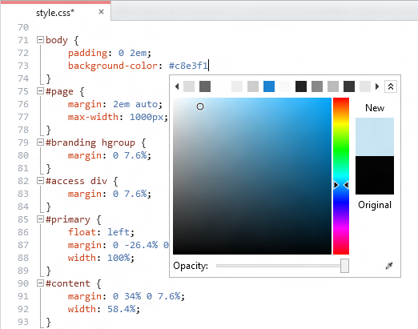The image size is (418, 329).
Task: Place cursor on #c8e3f1 color value
Action: tap(188, 66)
